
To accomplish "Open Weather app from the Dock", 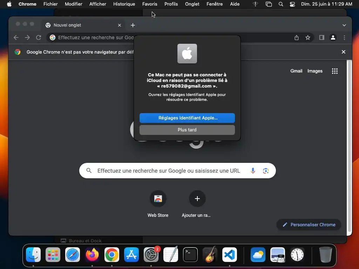I will (258, 255).
